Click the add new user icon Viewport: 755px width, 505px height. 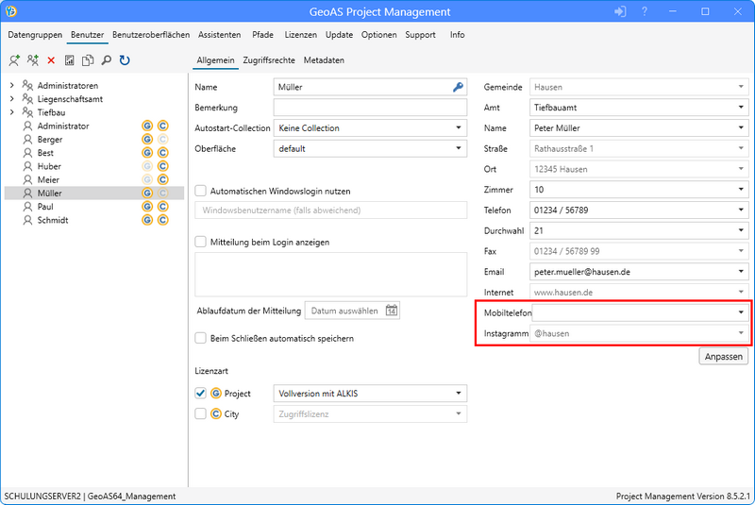14,60
